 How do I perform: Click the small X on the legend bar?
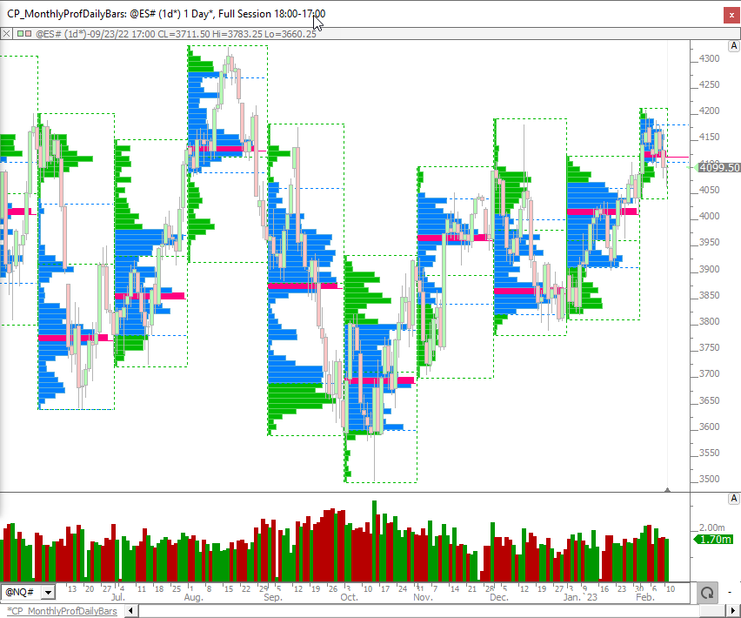click(6, 34)
